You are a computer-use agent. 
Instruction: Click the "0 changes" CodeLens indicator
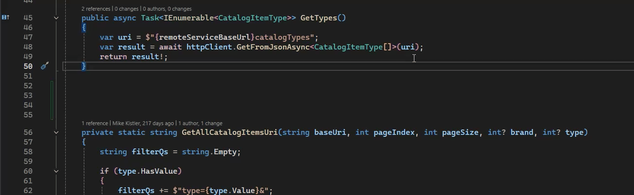coord(127,9)
